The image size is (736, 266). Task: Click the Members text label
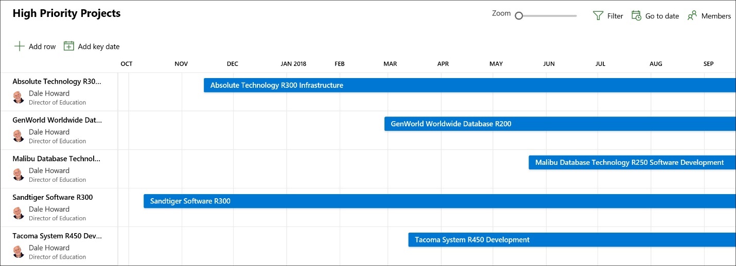tap(716, 16)
